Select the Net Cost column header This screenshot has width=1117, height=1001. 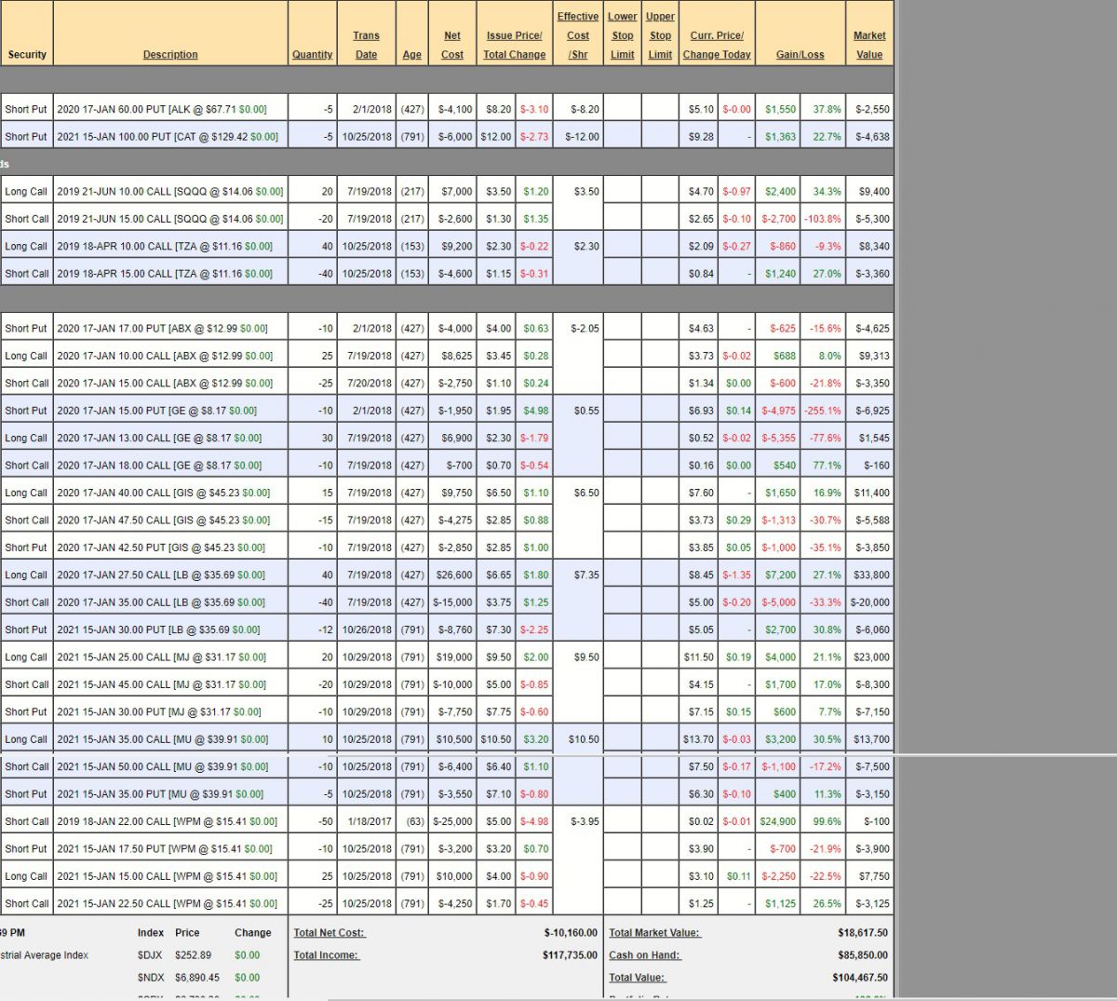(x=452, y=45)
